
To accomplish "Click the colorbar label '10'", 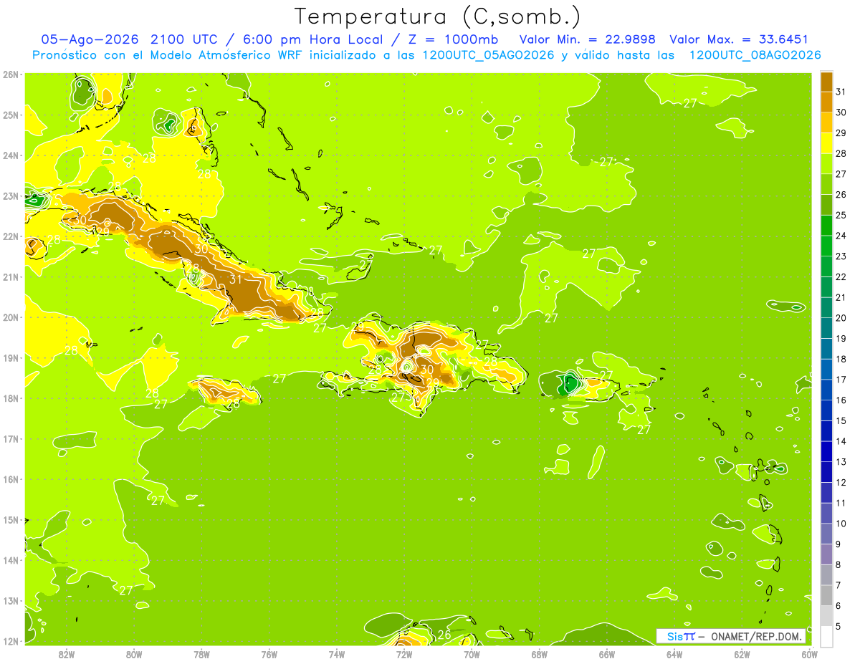I will pos(841,524).
